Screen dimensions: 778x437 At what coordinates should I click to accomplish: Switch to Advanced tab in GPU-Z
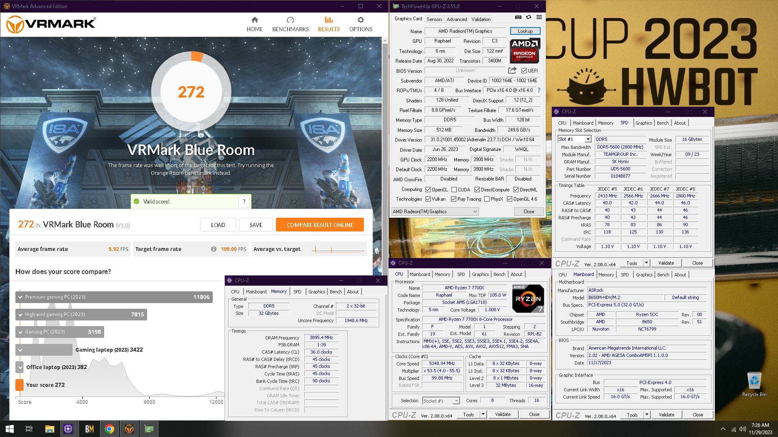pos(457,19)
